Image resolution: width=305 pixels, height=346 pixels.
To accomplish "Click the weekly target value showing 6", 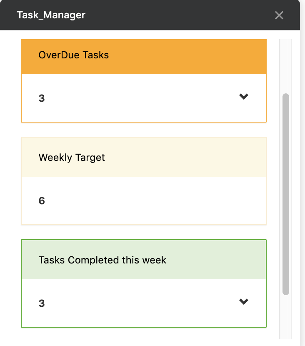I will pos(42,201).
